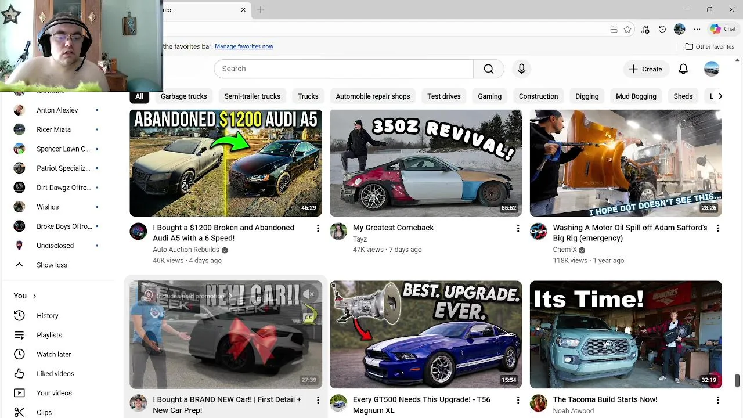This screenshot has height=418, width=743.
Task: Select the Automobile repair shops chip
Action: coord(373,96)
